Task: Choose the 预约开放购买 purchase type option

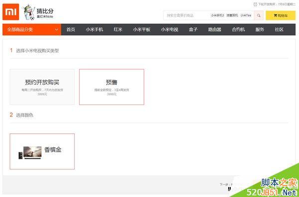Action: (x=42, y=87)
